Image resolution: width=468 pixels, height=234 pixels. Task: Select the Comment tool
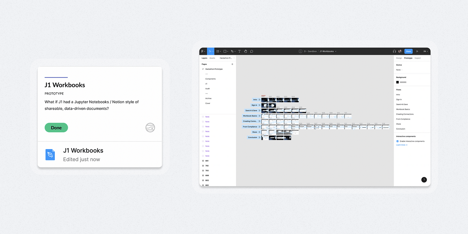coord(251,51)
